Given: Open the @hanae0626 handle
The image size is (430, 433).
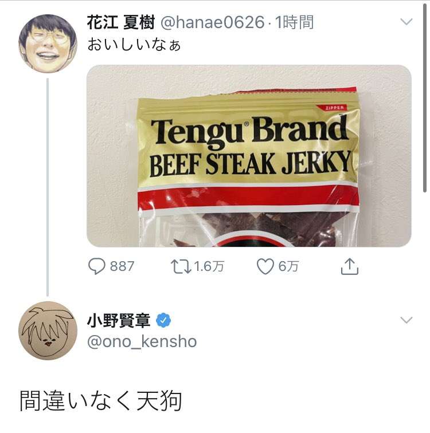Looking at the screenshot, I should click(x=212, y=22).
